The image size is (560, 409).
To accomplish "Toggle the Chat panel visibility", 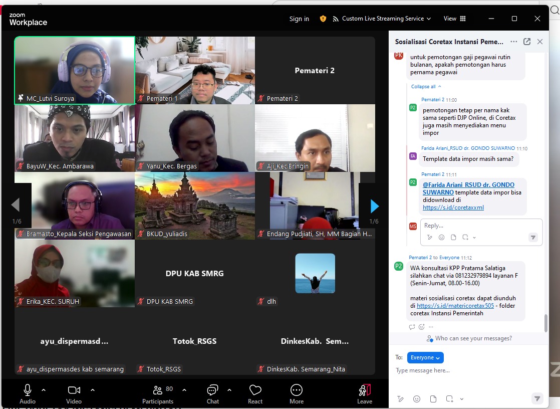I will (x=213, y=390).
